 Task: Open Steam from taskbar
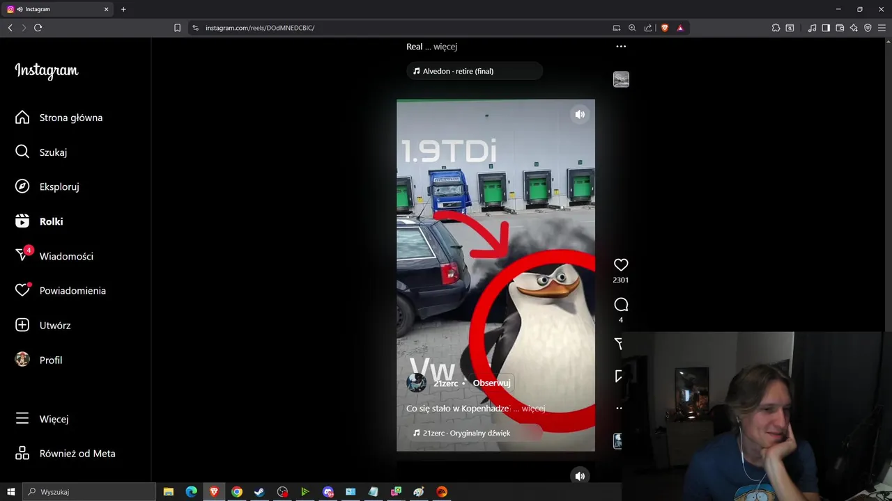click(259, 492)
